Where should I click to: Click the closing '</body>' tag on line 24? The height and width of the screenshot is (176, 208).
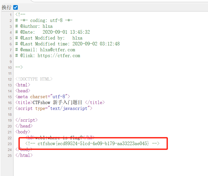click(24, 149)
